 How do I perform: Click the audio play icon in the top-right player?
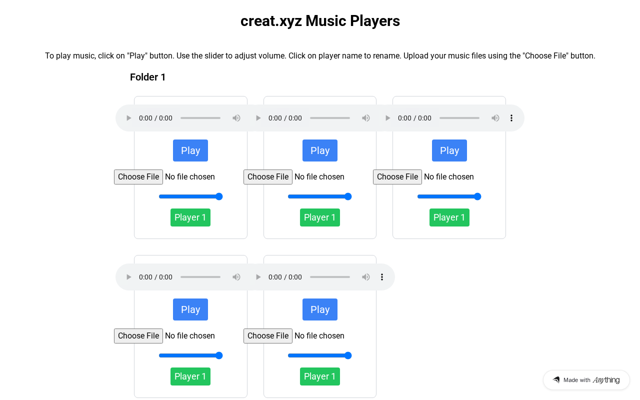387,118
